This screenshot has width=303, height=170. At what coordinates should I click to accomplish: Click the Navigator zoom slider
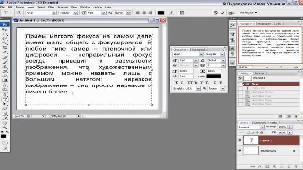tap(281, 67)
